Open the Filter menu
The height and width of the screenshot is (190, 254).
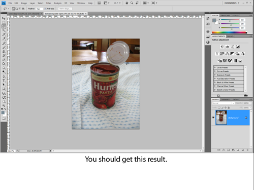[48, 3]
